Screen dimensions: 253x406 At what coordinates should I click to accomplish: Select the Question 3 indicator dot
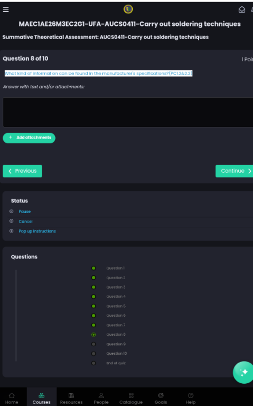point(93,287)
